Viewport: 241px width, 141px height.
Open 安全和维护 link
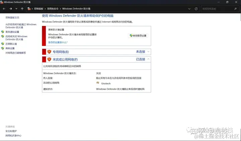point(11,131)
